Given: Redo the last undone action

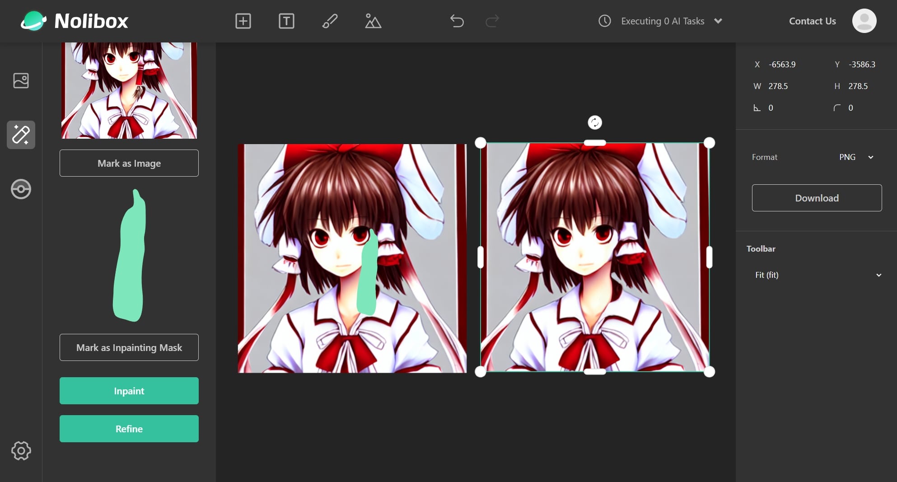Looking at the screenshot, I should pyautogui.click(x=492, y=21).
